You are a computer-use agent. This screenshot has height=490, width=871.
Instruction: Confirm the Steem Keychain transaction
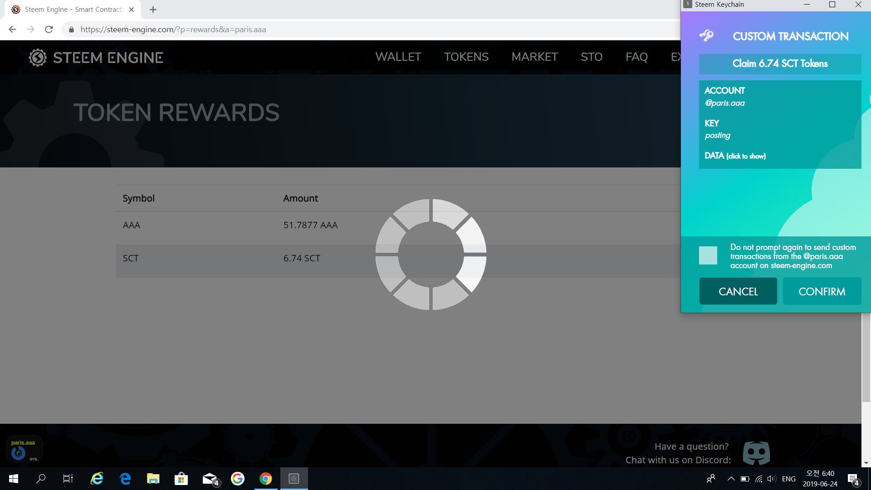(822, 291)
